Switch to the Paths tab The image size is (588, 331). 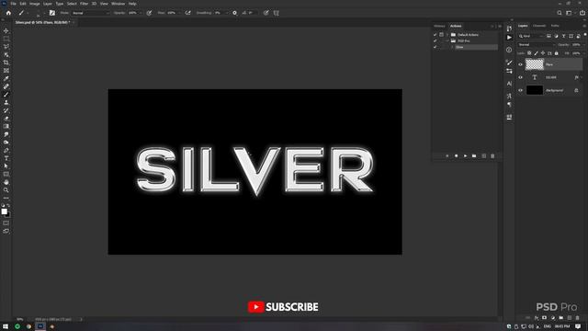pos(555,26)
